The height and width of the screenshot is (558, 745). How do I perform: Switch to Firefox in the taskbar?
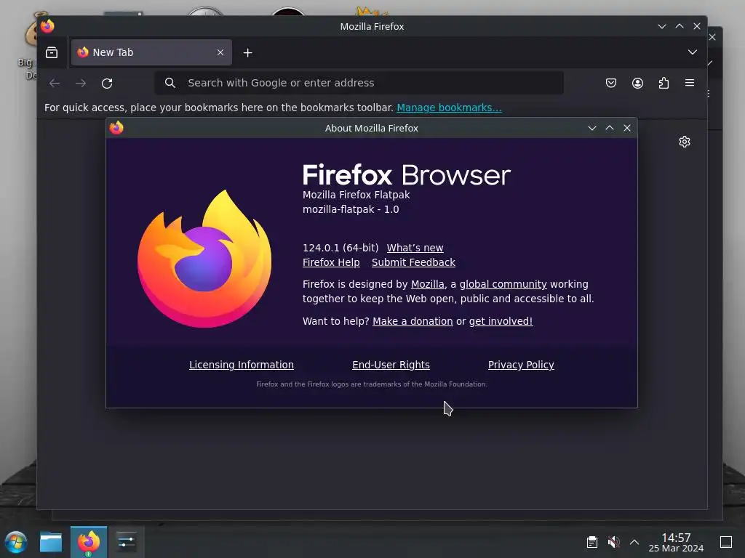[x=89, y=542]
